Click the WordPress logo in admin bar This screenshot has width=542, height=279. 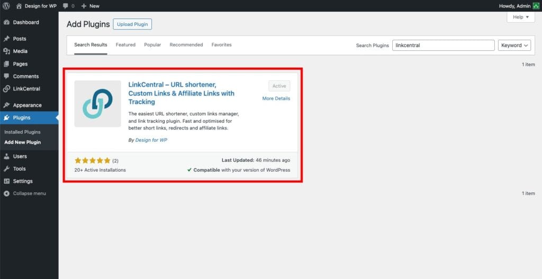(6, 6)
